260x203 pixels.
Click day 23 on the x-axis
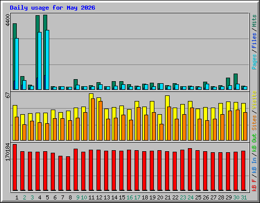[183, 197]
